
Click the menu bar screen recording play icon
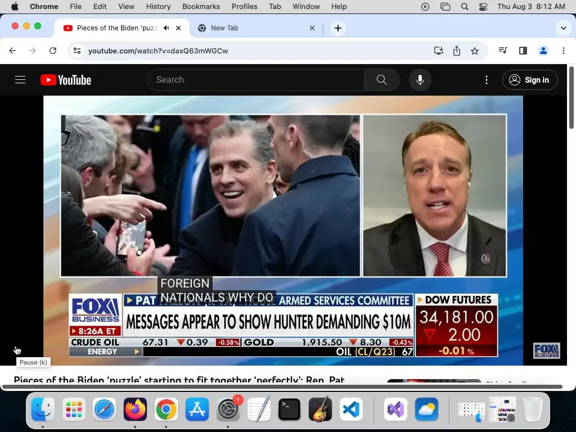tap(425, 7)
